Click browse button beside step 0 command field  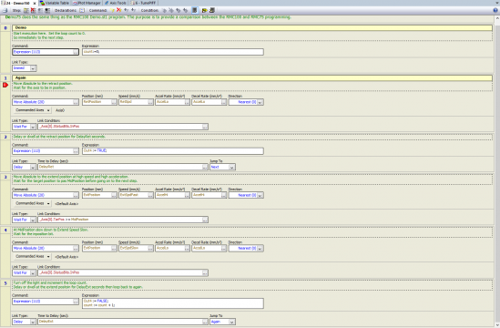76,52
